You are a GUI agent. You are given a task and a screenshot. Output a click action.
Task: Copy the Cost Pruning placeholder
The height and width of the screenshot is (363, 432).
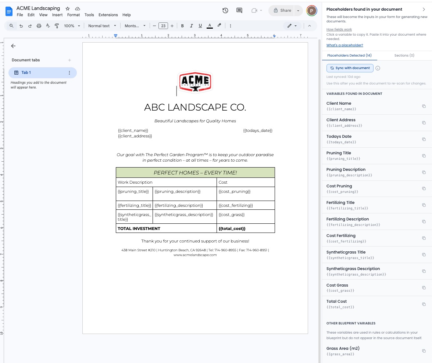[x=424, y=188]
